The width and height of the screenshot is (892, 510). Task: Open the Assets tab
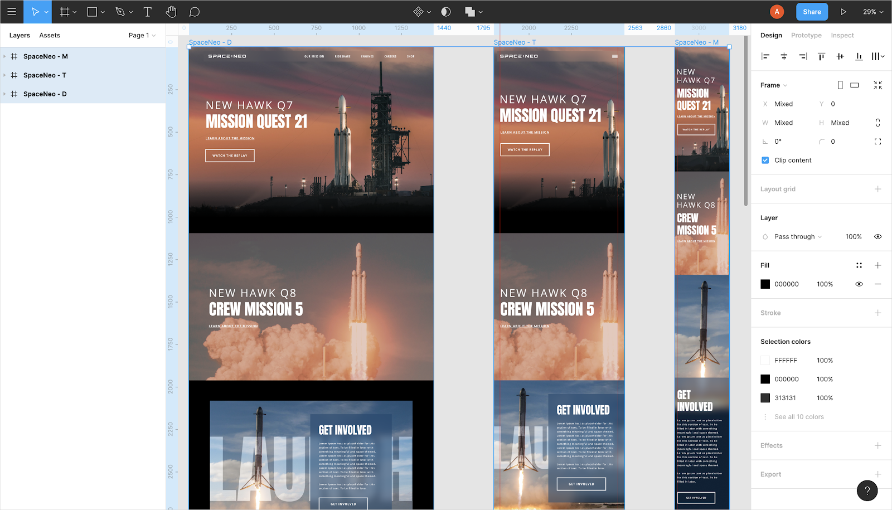pyautogui.click(x=50, y=35)
